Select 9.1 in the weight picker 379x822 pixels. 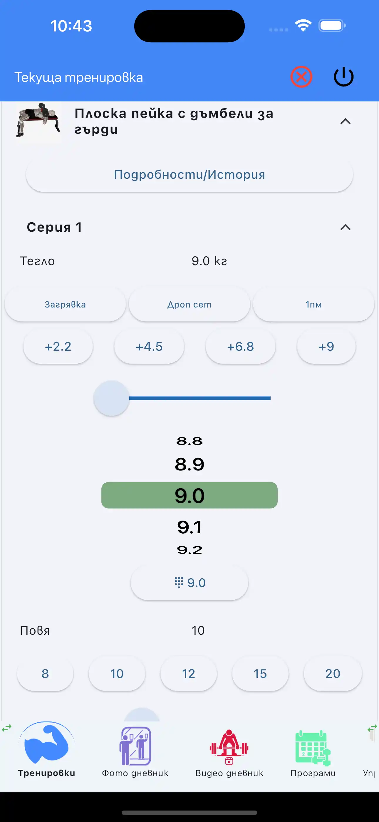[189, 527]
